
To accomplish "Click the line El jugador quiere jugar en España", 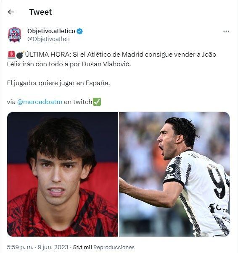I will click(x=58, y=83).
